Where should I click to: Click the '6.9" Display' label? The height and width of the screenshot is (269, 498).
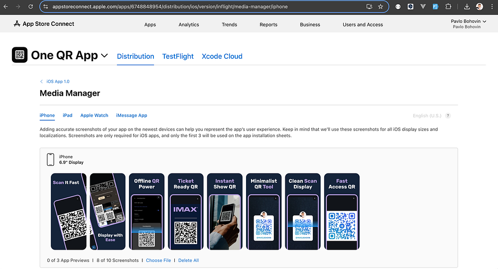click(71, 162)
